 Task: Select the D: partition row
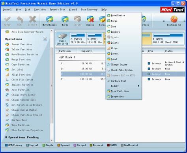tap(123, 69)
